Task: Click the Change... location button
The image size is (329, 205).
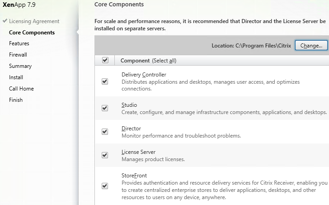Action: click(311, 45)
